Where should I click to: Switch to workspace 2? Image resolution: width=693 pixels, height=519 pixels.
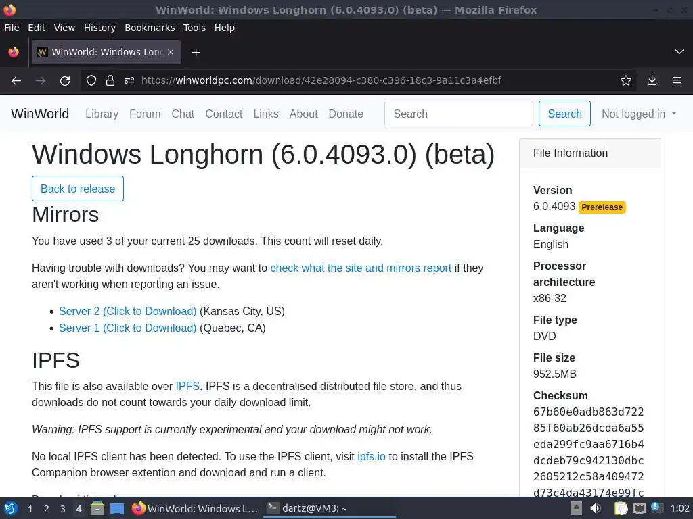click(x=47, y=509)
